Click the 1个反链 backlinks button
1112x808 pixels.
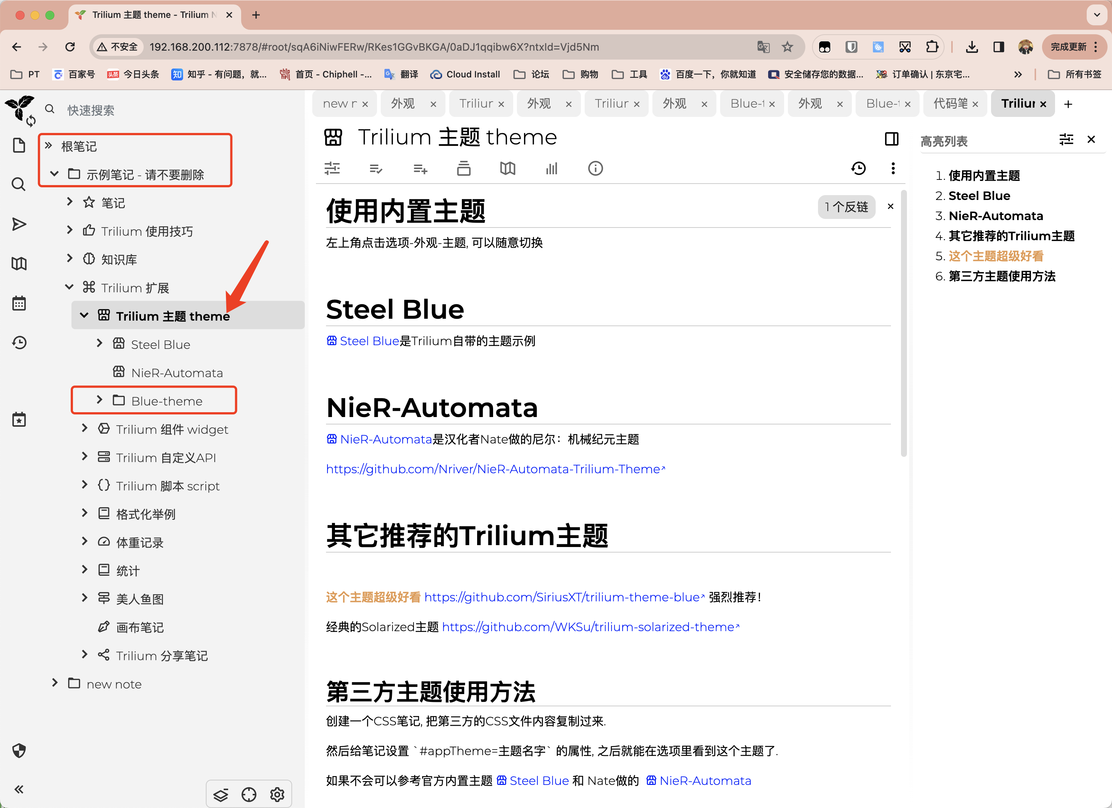tap(846, 207)
